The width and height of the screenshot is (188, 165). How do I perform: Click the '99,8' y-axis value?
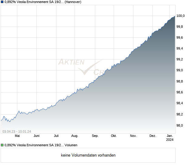(180, 27)
